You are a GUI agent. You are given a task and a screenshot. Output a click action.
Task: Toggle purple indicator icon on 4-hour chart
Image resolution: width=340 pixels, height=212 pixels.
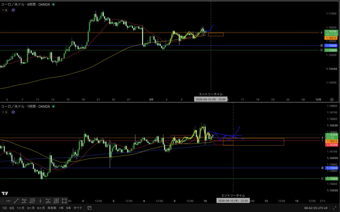[x=13, y=10]
